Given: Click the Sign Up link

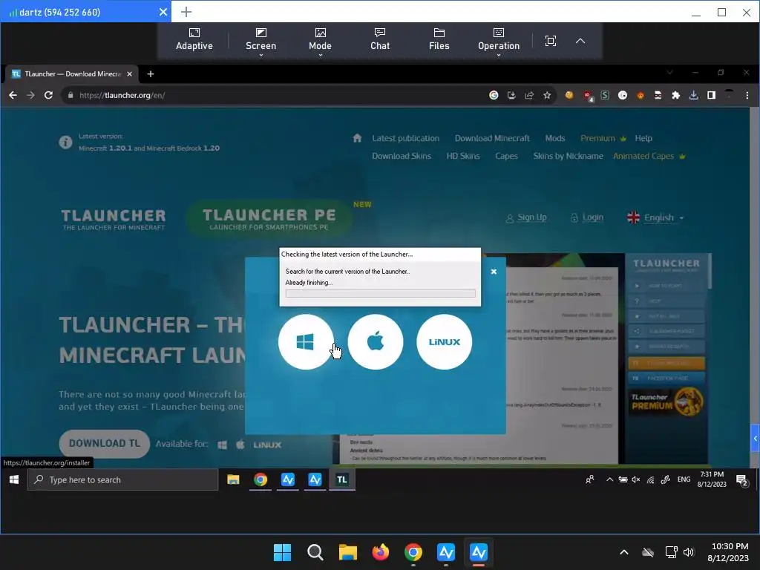Looking at the screenshot, I should [526, 217].
